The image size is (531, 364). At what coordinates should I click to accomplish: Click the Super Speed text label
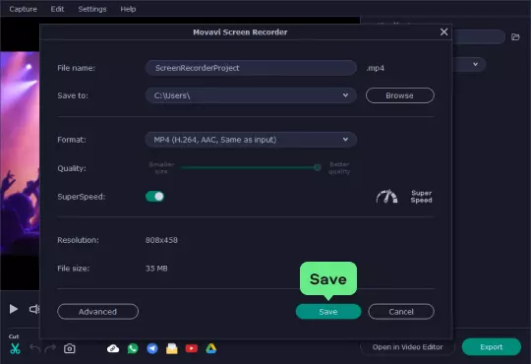click(x=421, y=197)
